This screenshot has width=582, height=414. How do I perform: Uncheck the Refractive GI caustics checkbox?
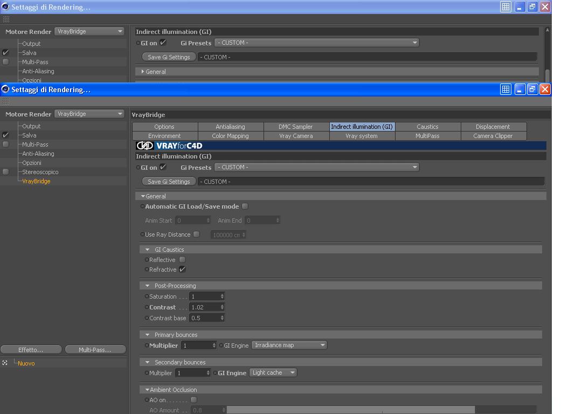point(182,269)
